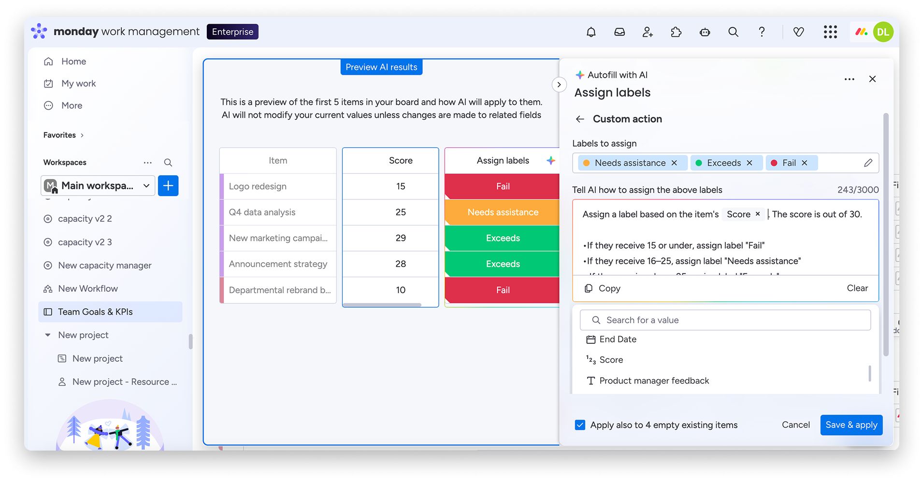Open the help question mark
922x482 pixels.
[x=762, y=32]
